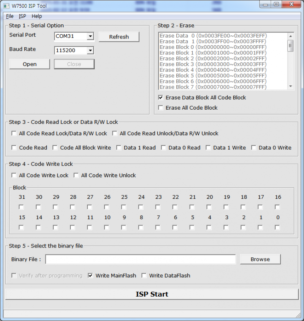Tick the Block 0 write lock checkbox
This screenshot has width=304, height=321.
(277, 227)
